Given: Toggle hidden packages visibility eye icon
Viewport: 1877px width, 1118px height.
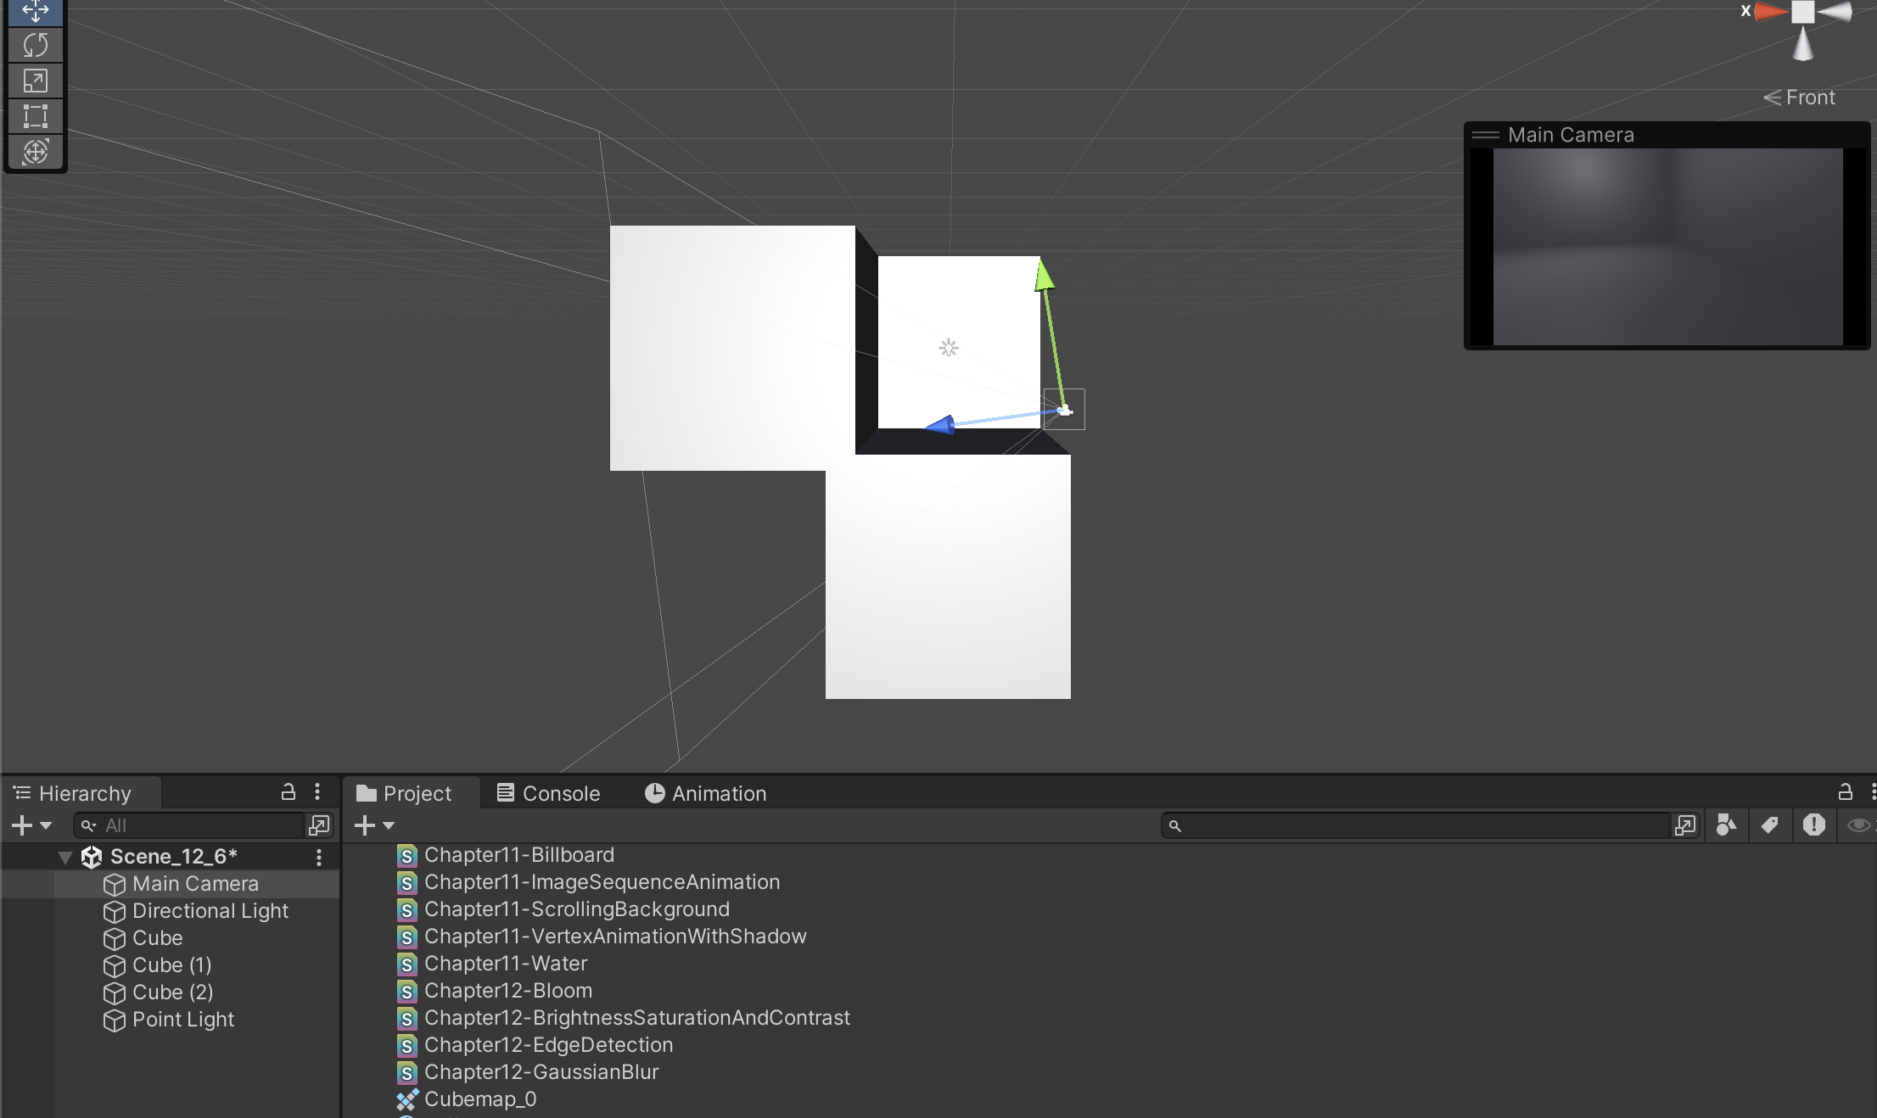Looking at the screenshot, I should pos(1857,825).
